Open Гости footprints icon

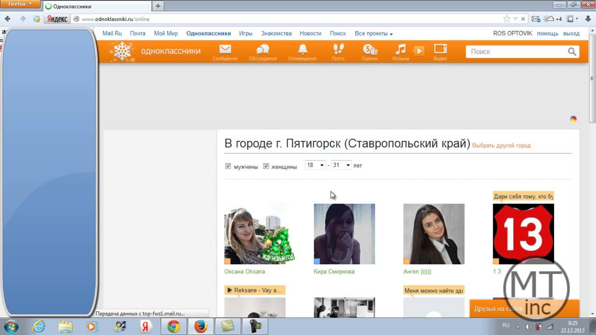point(338,49)
